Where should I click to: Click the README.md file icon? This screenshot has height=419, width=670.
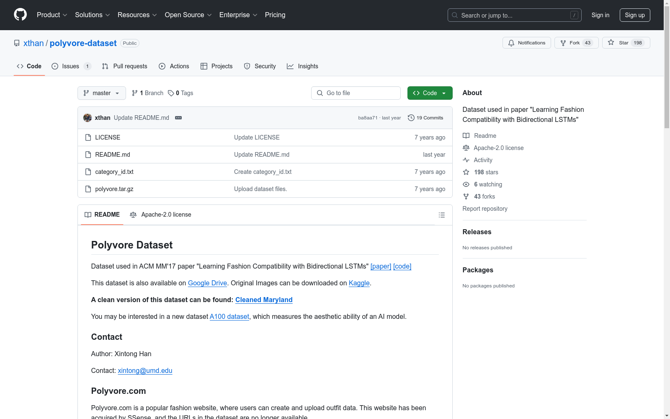88,155
